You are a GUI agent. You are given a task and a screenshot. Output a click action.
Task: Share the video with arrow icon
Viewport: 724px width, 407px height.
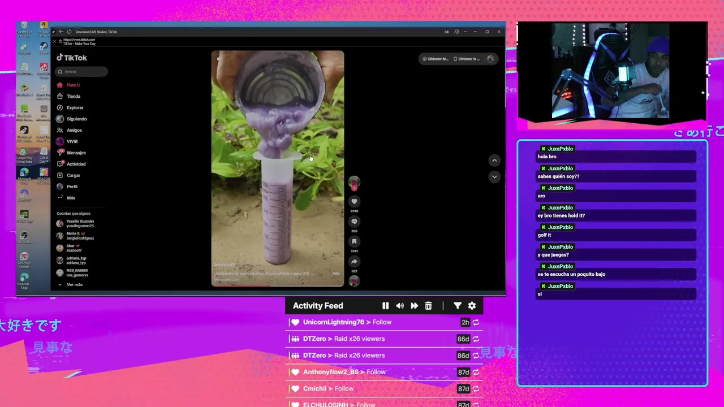[354, 262]
